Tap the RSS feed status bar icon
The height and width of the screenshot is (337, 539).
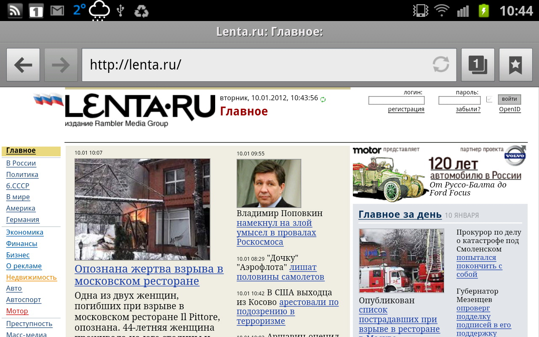coord(15,11)
